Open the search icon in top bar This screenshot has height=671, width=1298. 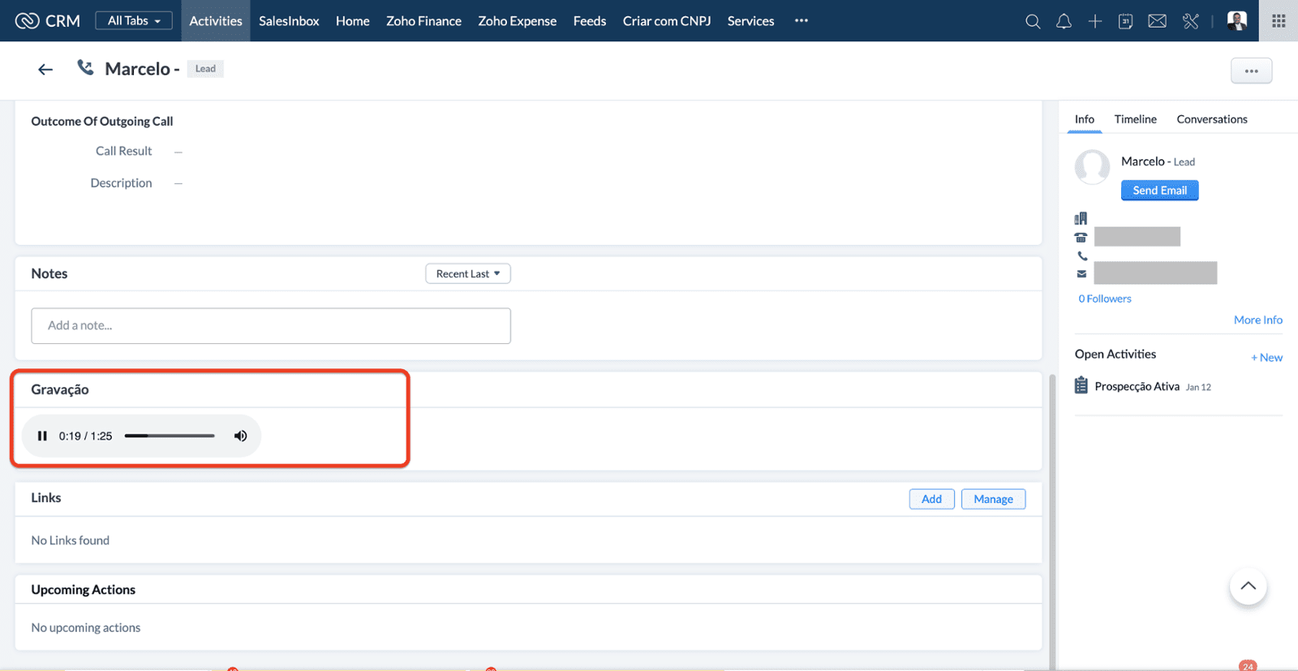point(1032,21)
